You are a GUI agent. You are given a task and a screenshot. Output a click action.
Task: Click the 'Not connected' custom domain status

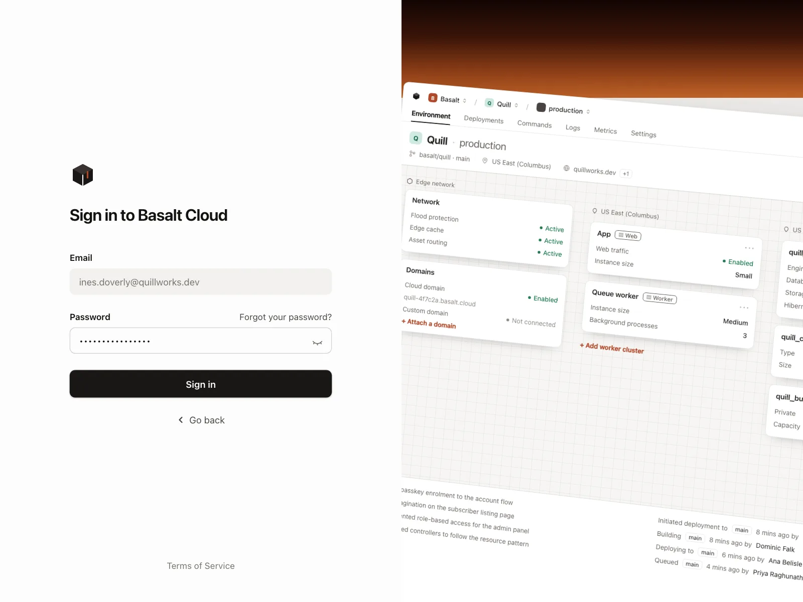pyautogui.click(x=531, y=323)
